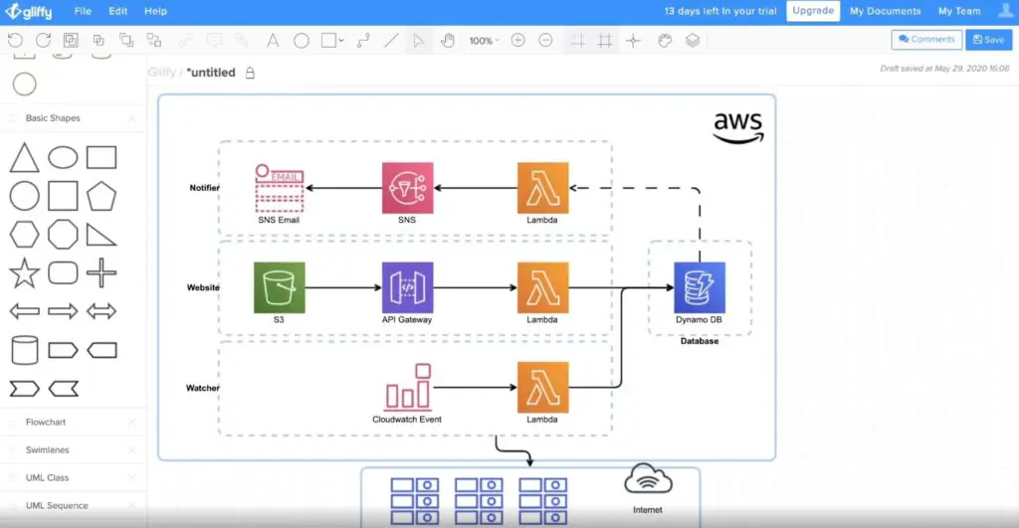The image size is (1019, 528).
Task: Click the Zoom In plus icon
Action: (x=517, y=40)
